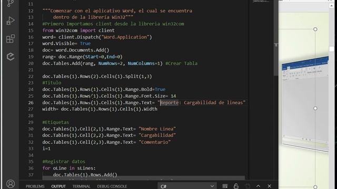The image size is (337, 189).
Task: Click the middle circular selection handle
Action: click(x=315, y=108)
